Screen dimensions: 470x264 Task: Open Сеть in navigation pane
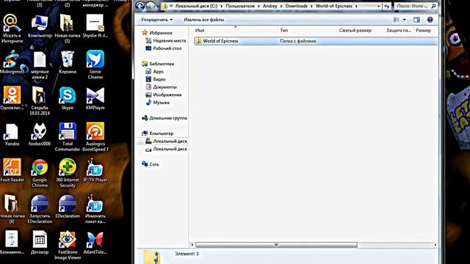[x=151, y=164]
